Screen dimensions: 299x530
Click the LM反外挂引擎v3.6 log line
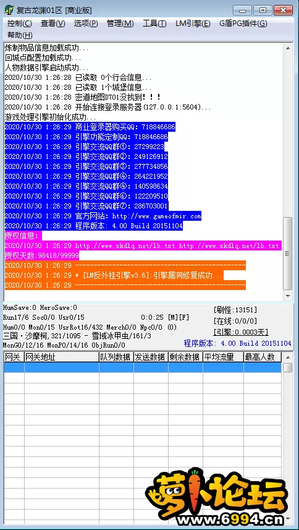114,275
